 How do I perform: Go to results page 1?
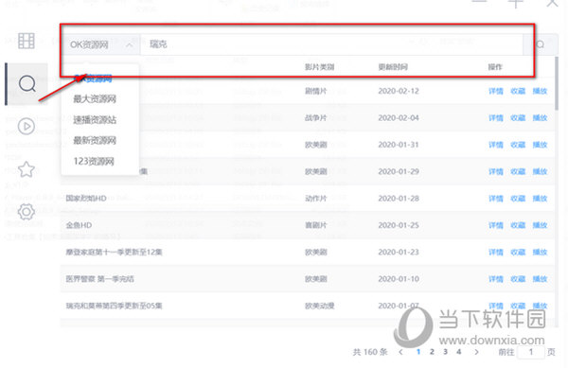point(418,352)
